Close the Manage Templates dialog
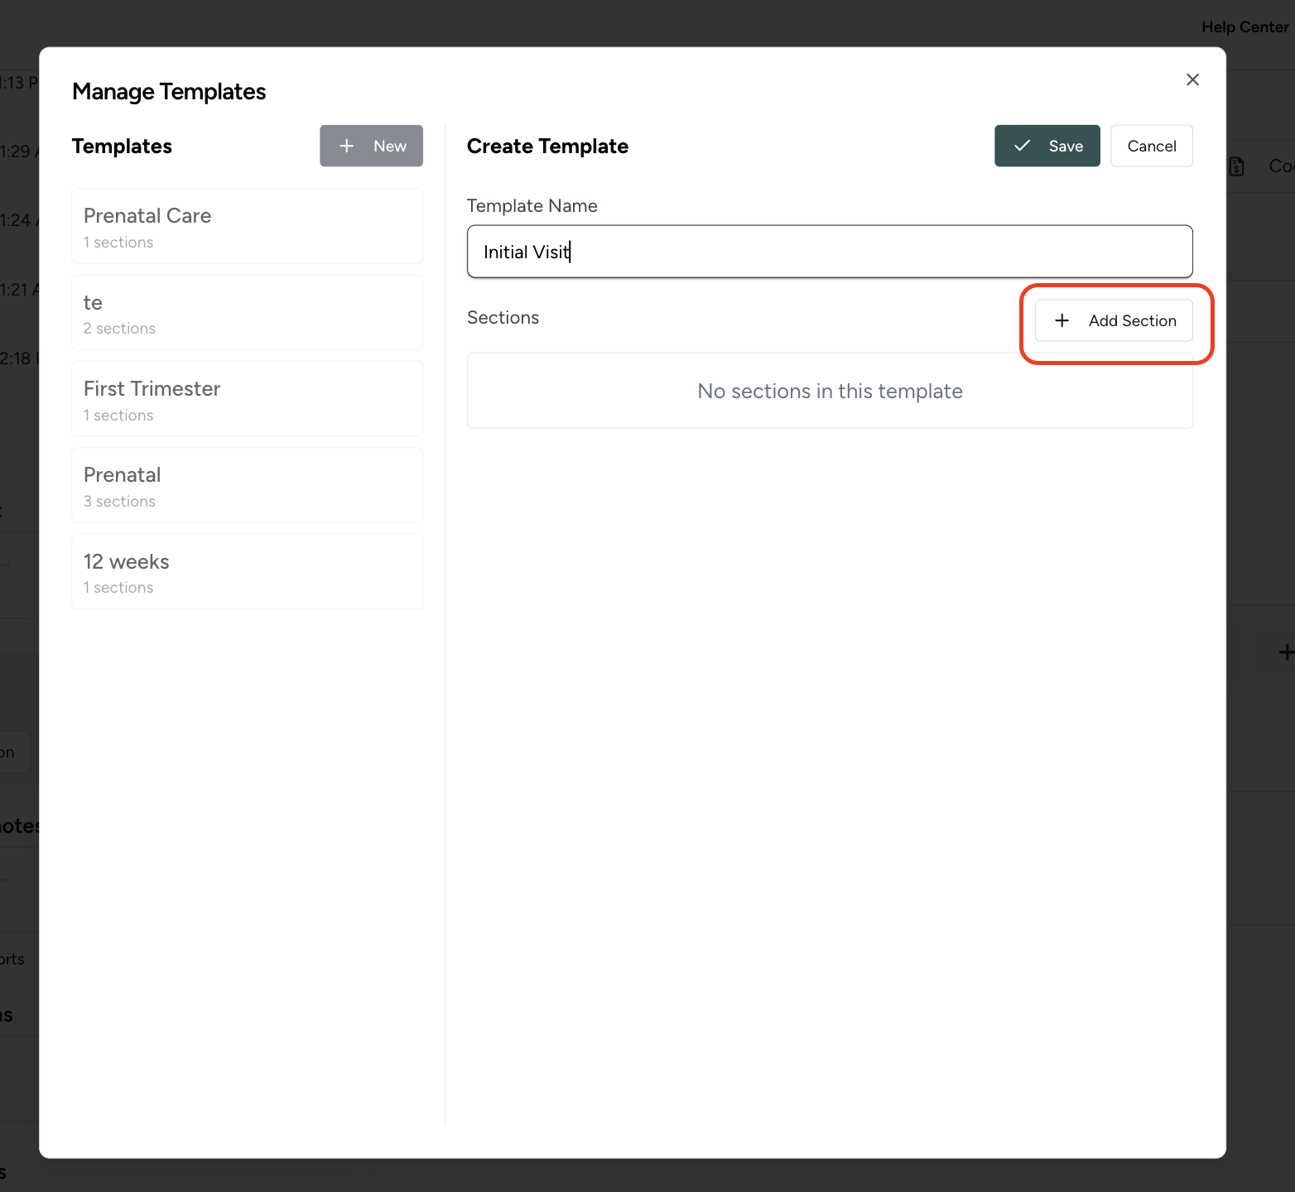Viewport: 1295px width, 1192px height. [x=1192, y=79]
